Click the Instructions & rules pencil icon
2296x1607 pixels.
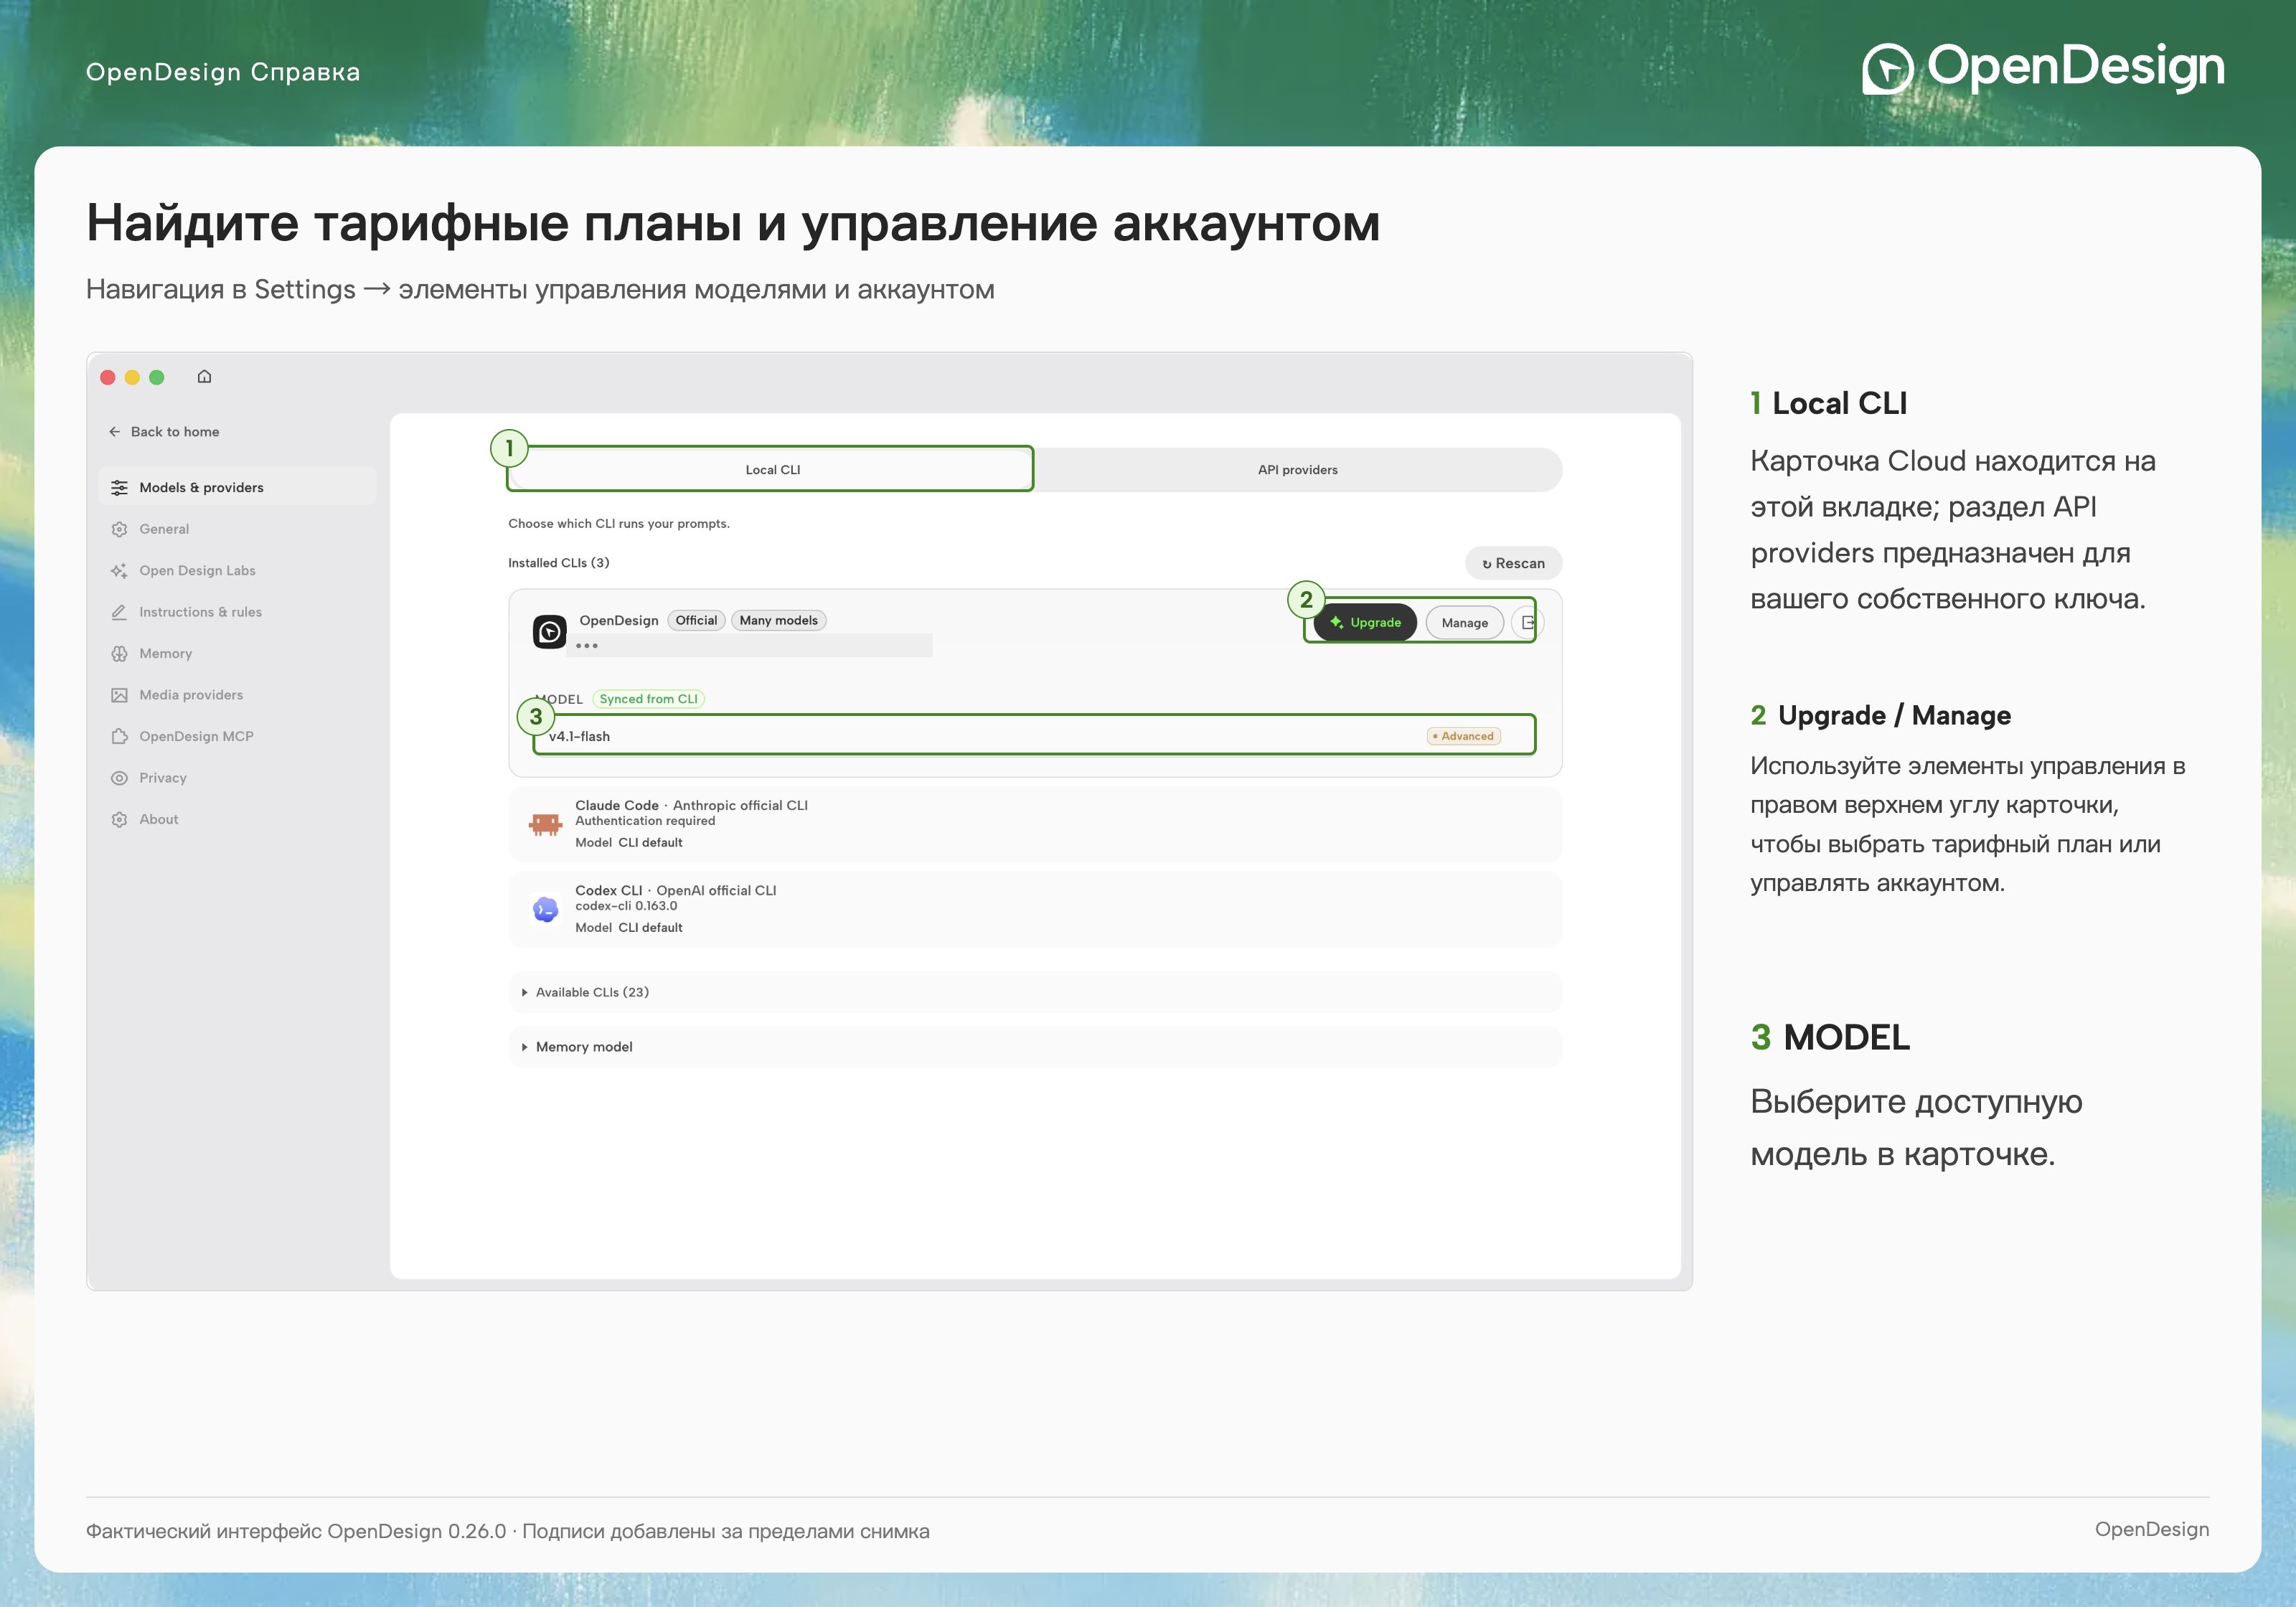pyautogui.click(x=119, y=612)
